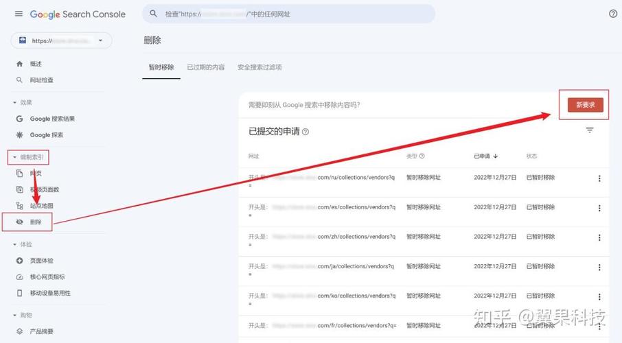Open the 概述 home icon

coord(19,64)
